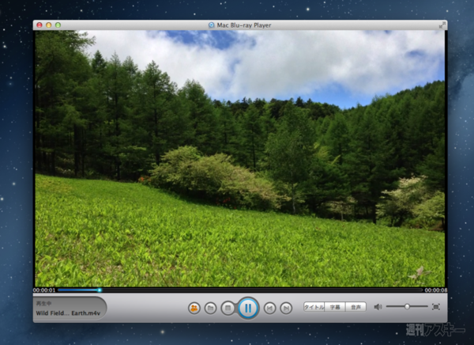The image size is (474, 345).
Task: Open the 字幕 (subtitle) menu button
Action: point(335,307)
